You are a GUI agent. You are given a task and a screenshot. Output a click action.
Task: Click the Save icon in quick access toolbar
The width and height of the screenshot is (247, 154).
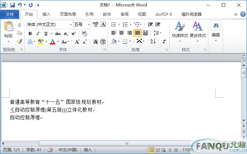click(x=12, y=5)
